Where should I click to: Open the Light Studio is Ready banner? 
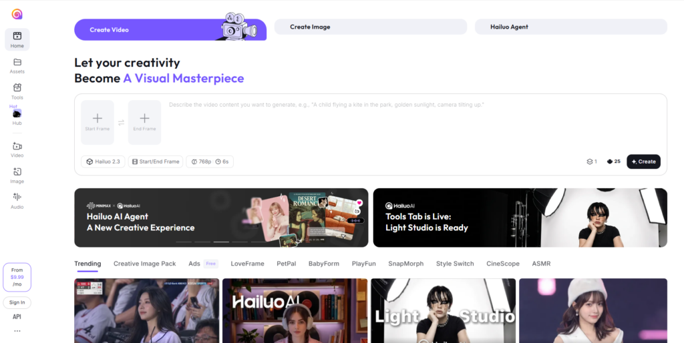[x=520, y=218]
